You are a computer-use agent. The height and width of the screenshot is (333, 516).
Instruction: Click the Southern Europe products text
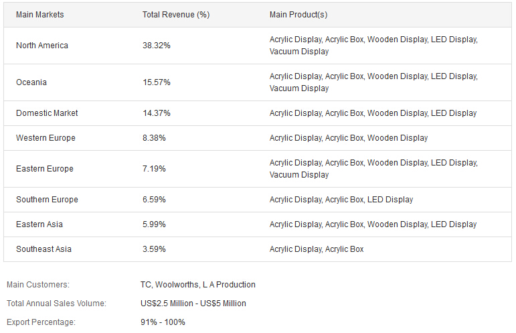(x=341, y=200)
